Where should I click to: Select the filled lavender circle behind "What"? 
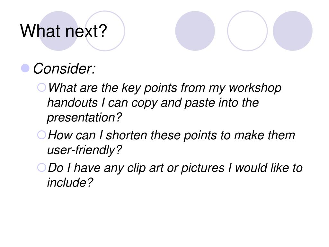(58, 31)
